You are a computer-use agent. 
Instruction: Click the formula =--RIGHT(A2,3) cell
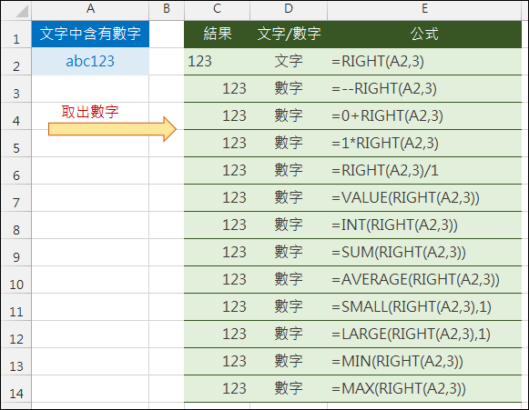tap(424, 88)
